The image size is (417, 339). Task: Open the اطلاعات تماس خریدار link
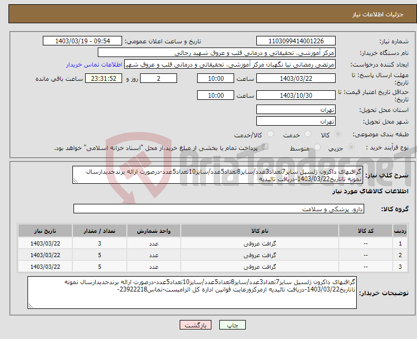(x=94, y=64)
